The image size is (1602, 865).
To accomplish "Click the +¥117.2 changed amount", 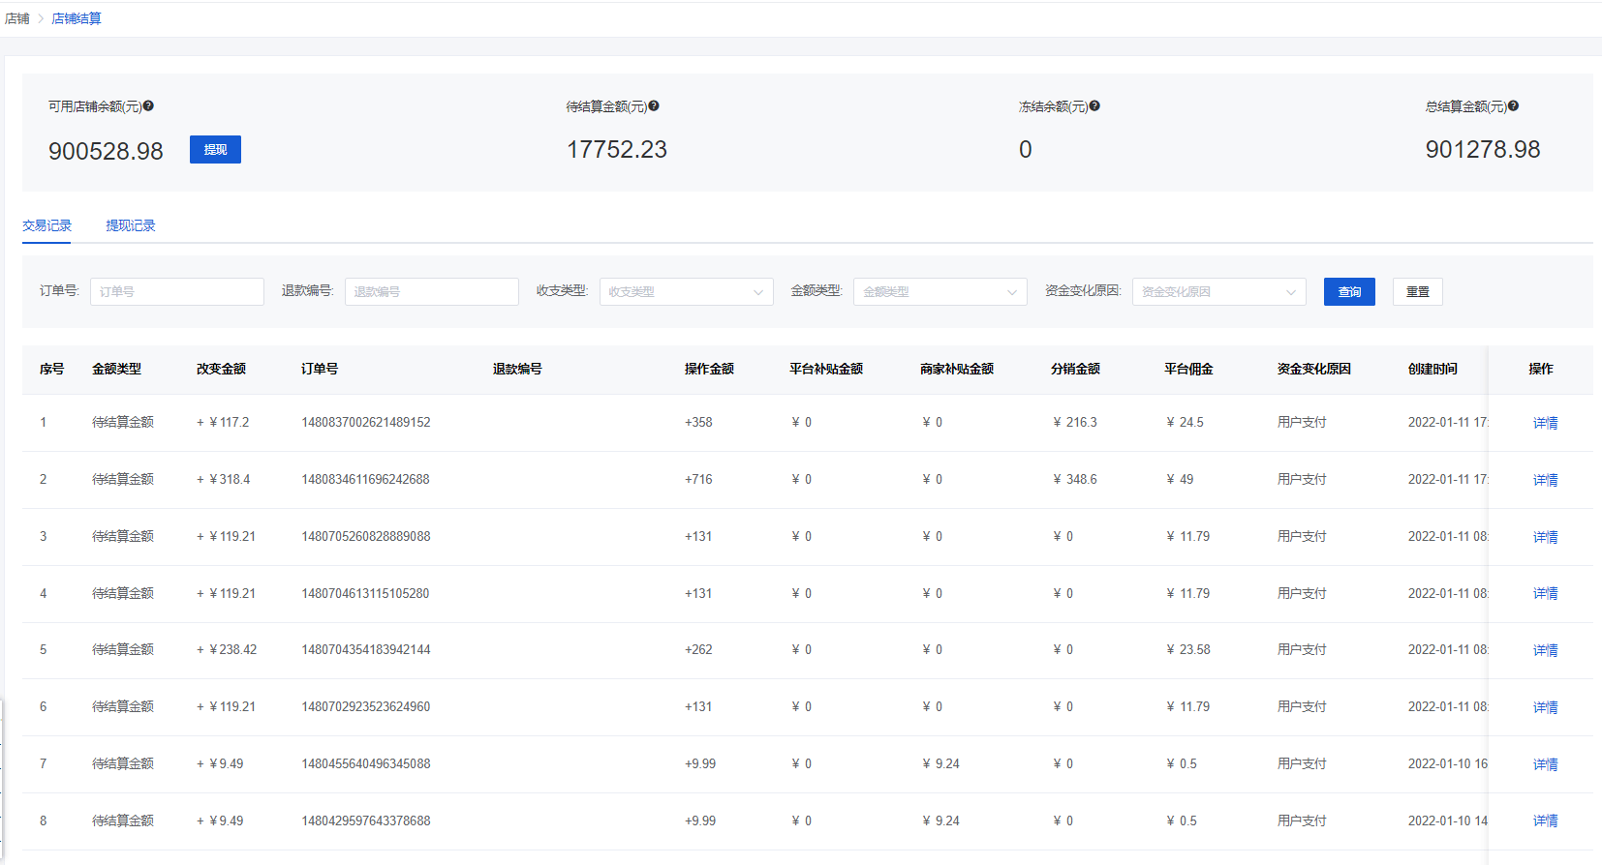I will point(223,423).
